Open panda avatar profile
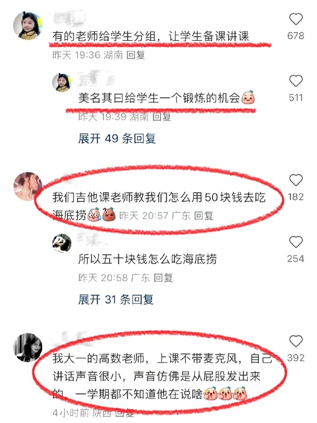Screen dimensions: 317x423 [x=62, y=243]
